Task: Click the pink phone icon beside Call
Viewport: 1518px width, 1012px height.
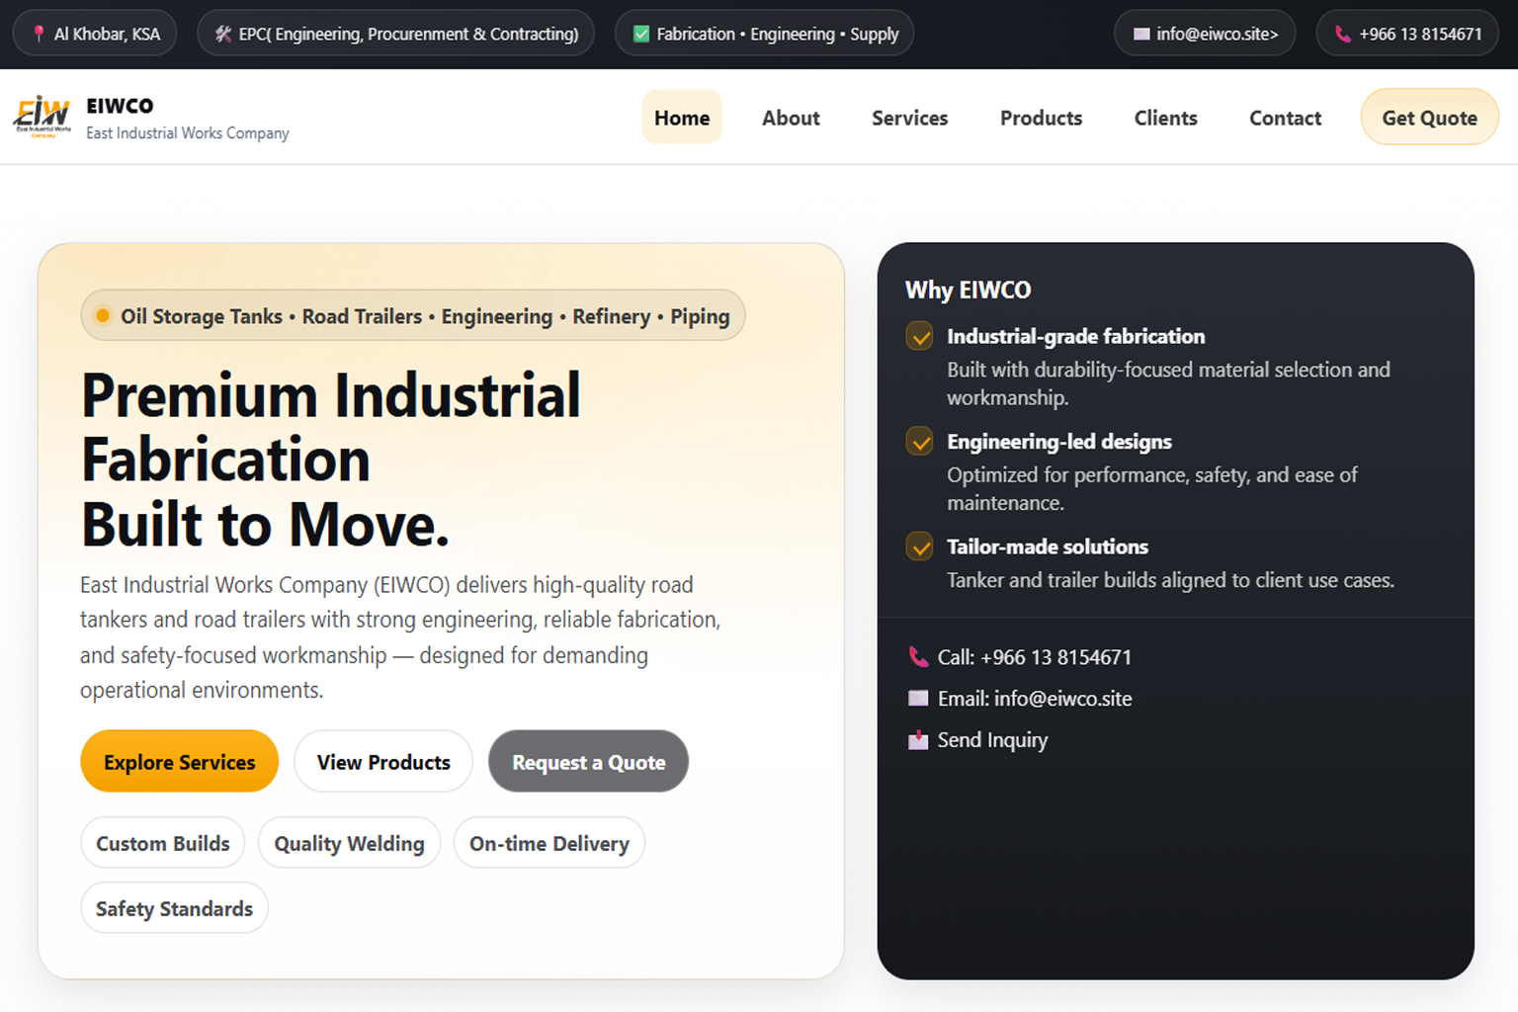Action: (918, 657)
